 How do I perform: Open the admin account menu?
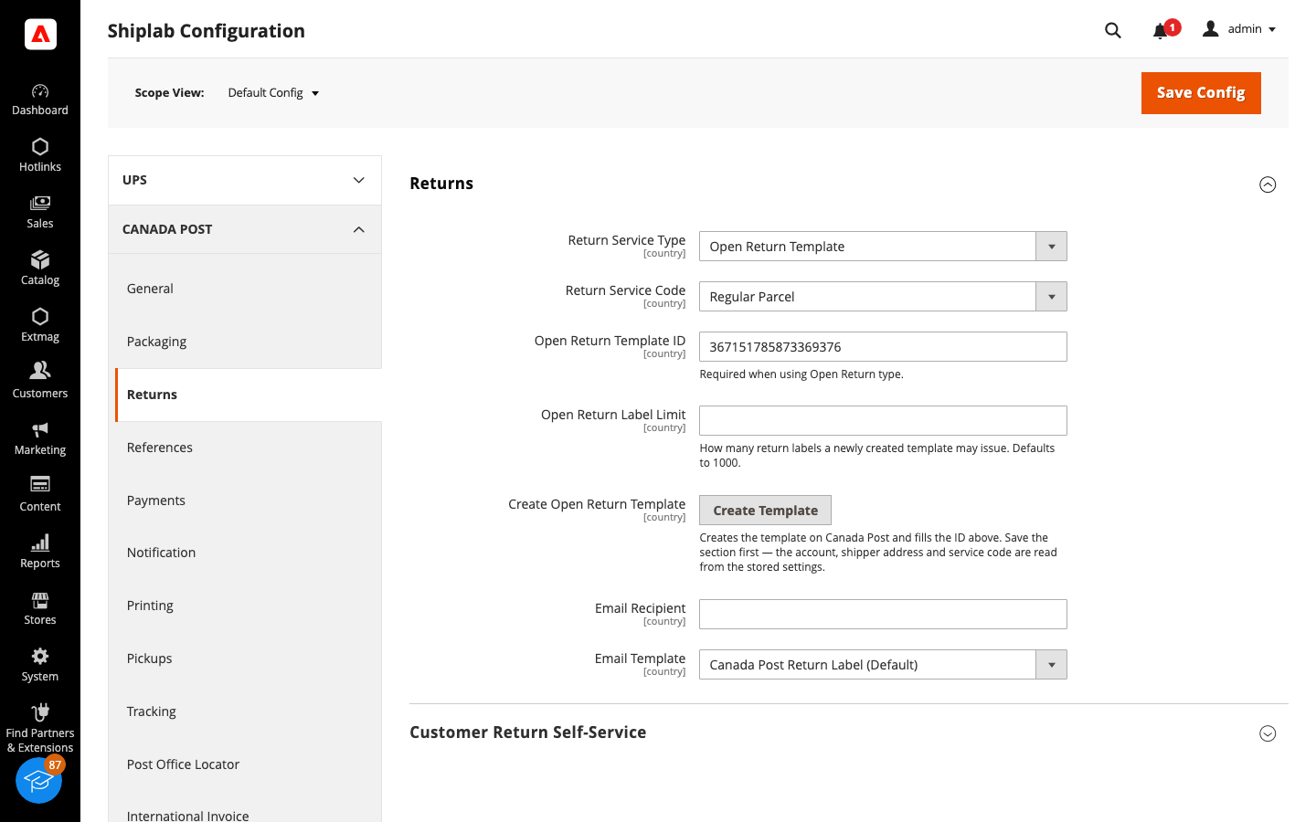[1239, 29]
